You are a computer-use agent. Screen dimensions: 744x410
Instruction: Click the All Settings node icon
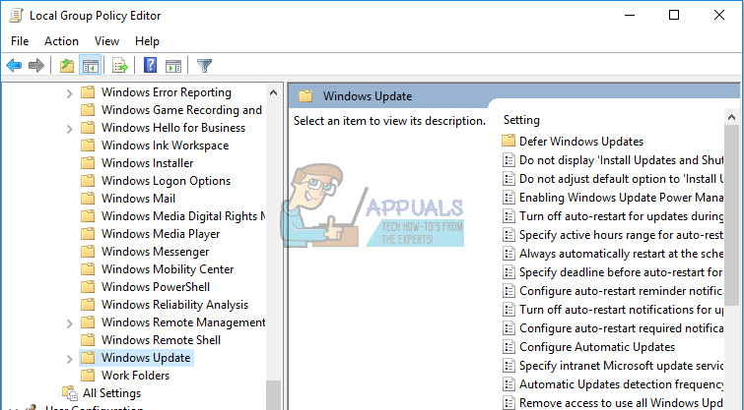[70, 393]
